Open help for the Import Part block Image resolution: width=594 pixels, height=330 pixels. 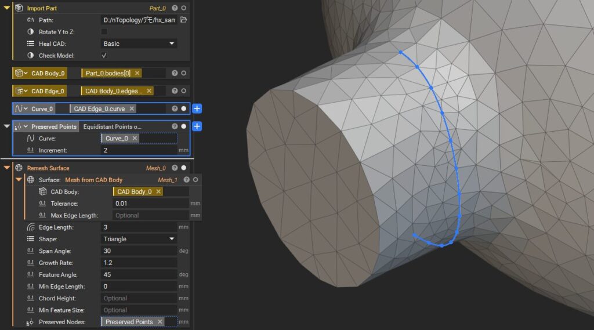[x=175, y=8]
